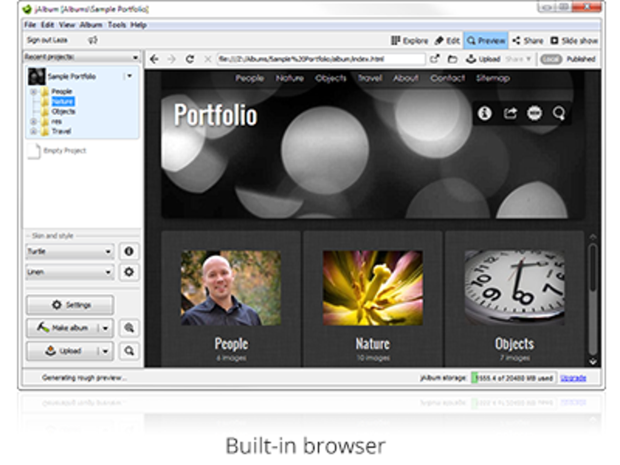Open the Turtle skin dropdown
This screenshot has width=620, height=465.
pos(70,252)
